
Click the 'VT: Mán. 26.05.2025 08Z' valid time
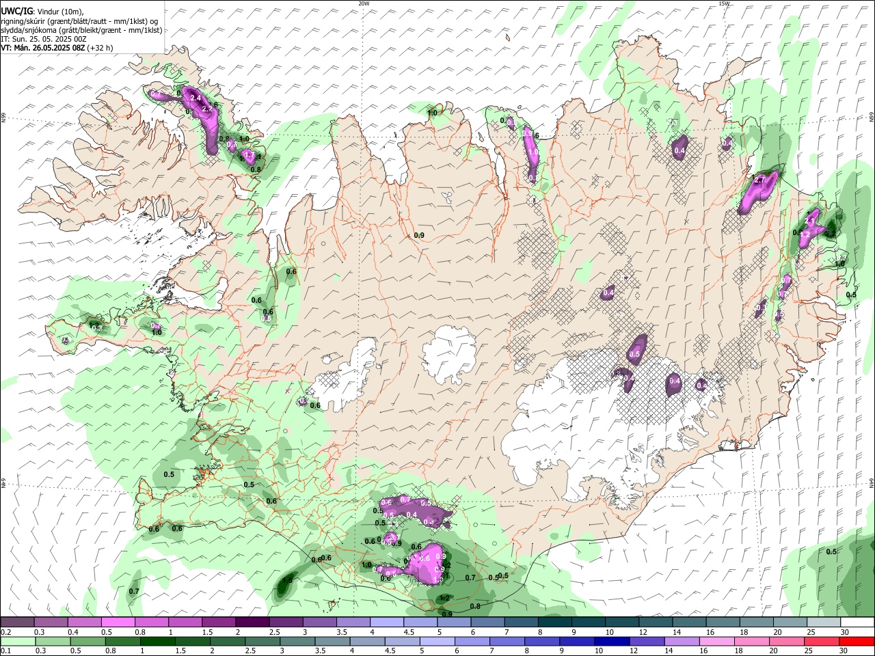42,48
